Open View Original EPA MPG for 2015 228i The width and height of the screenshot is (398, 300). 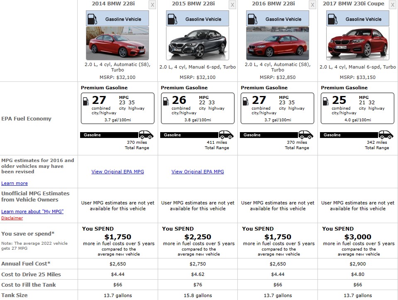coord(198,172)
